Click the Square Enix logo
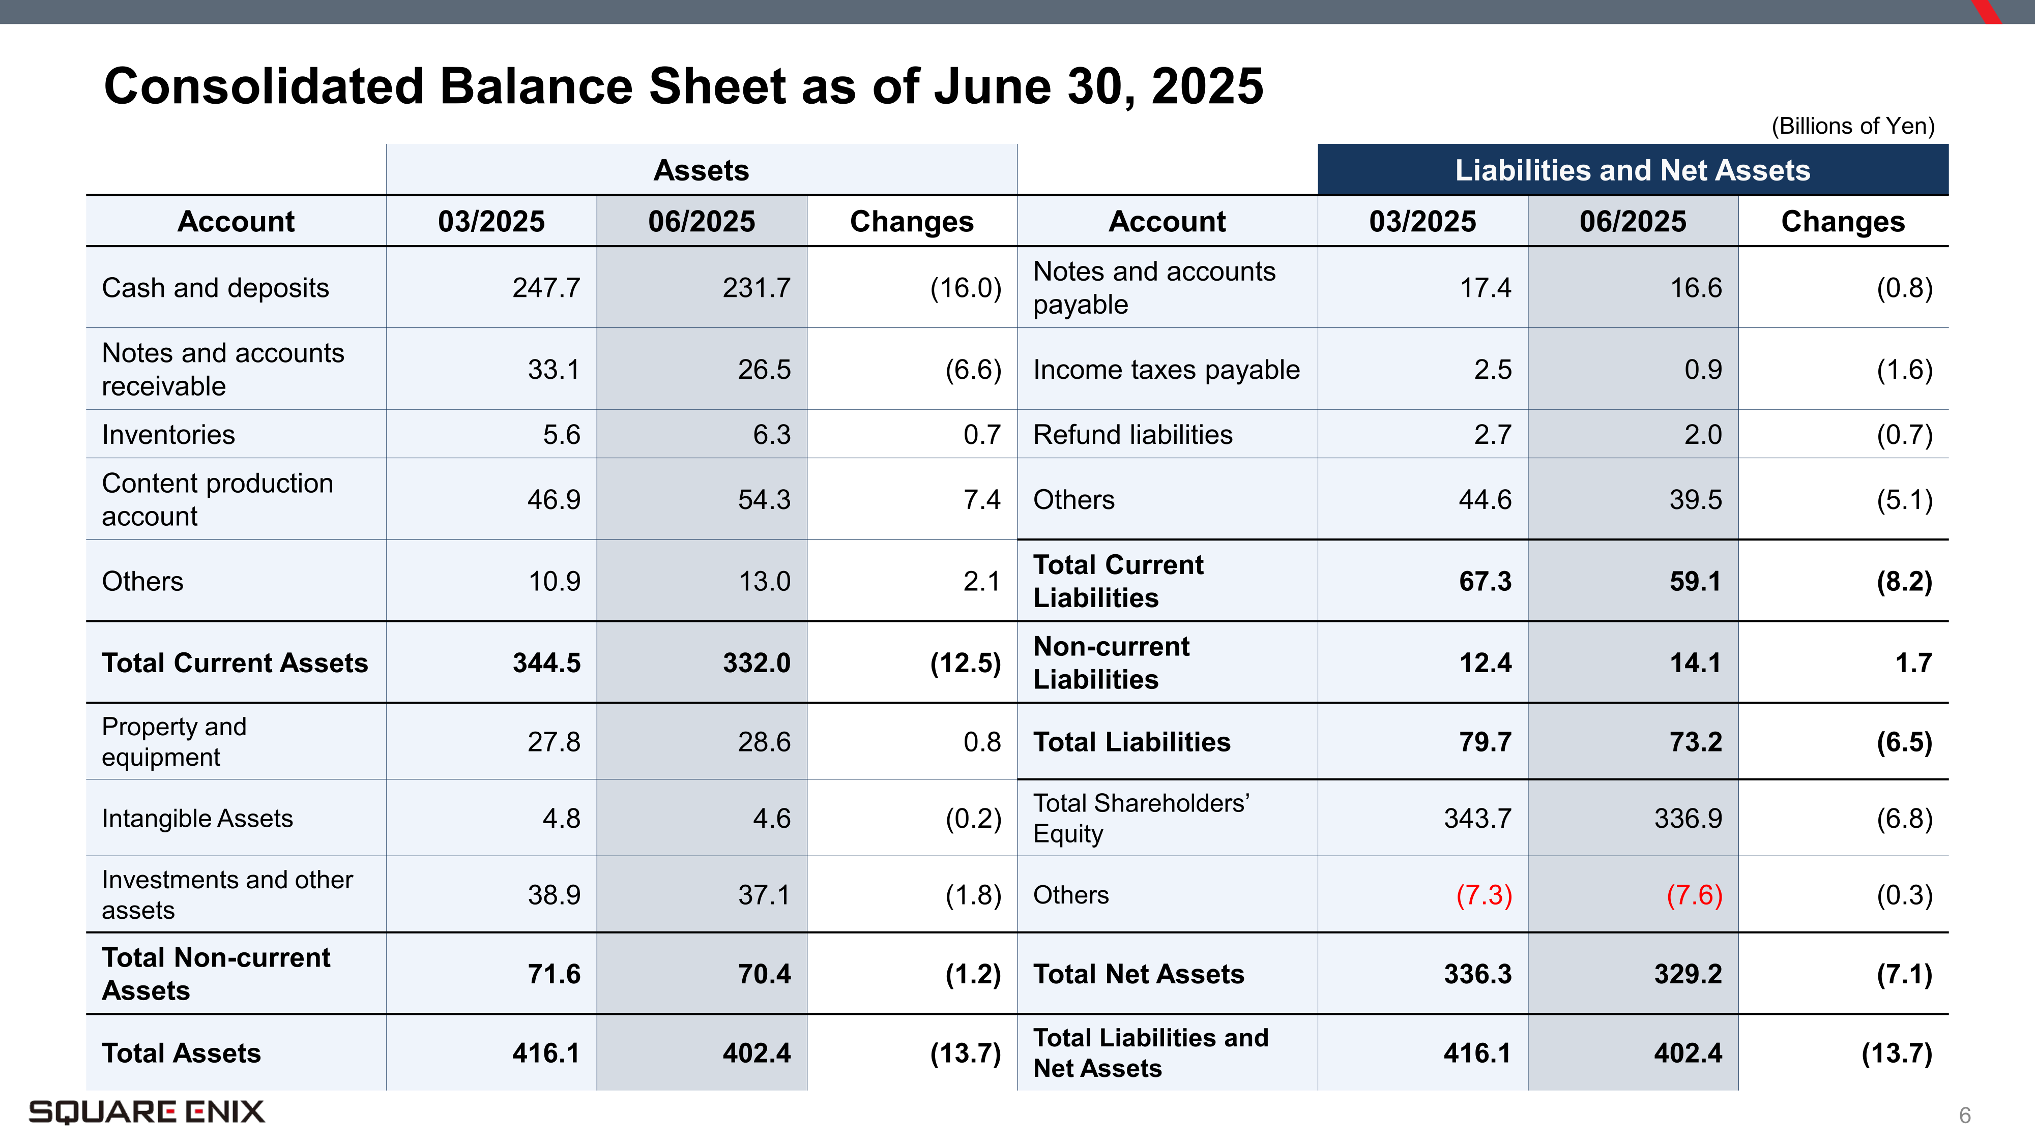This screenshot has height=1144, width=2035. [x=146, y=1111]
